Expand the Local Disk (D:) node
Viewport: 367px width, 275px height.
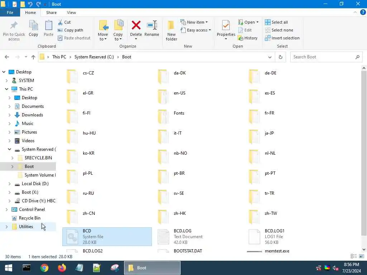pyautogui.click(x=9, y=184)
